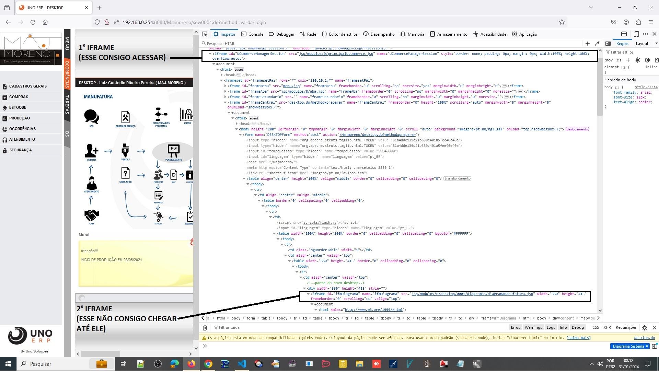The width and height of the screenshot is (659, 372).
Task: Open the Firefox extensions puzzle icon
Action: [x=638, y=22]
